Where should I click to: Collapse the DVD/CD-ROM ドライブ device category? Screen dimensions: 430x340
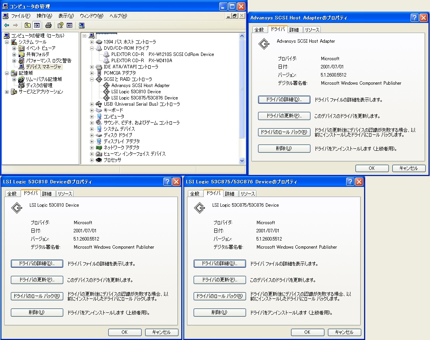click(92, 48)
